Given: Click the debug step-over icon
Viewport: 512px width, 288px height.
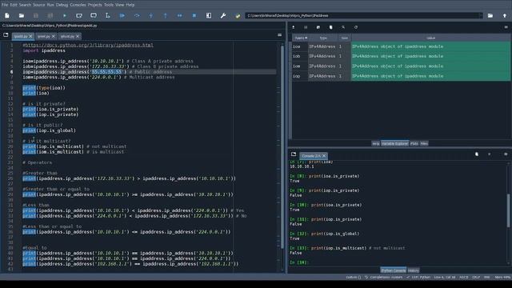Looking at the screenshot, I should 137,16.
